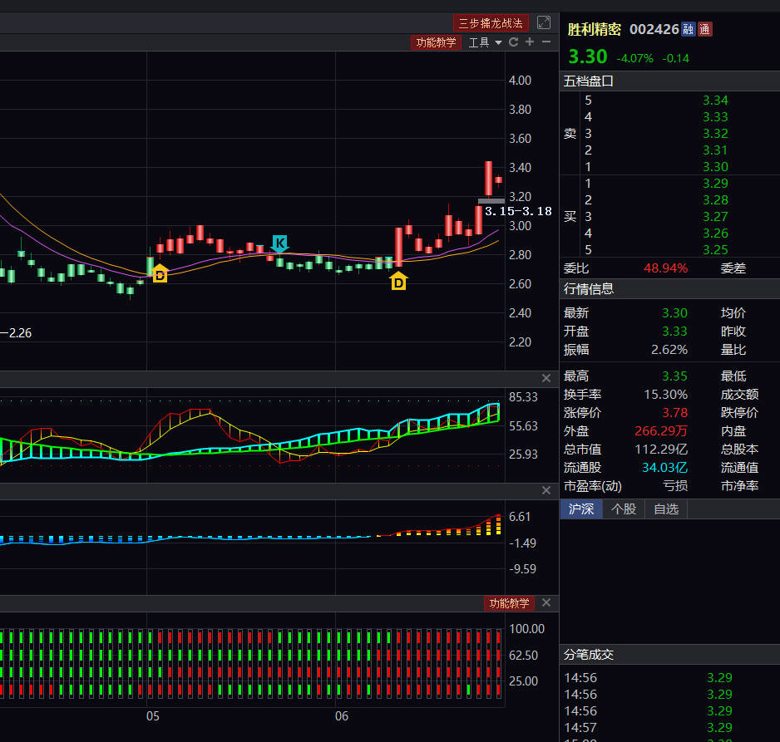Click the low price label 2.26

pos(20,333)
